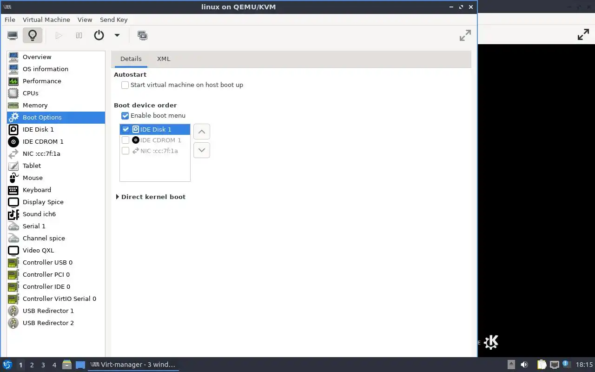Click the Display Spice icon
This screenshot has width=595, height=372.
click(x=13, y=202)
